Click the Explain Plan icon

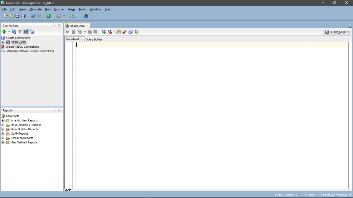(x=80, y=32)
